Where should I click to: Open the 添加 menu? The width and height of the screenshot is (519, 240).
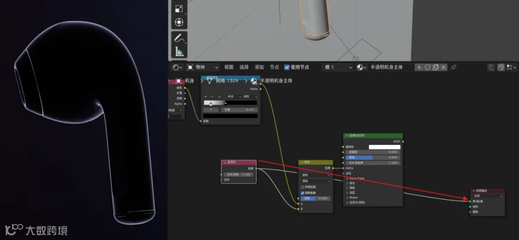pos(259,67)
